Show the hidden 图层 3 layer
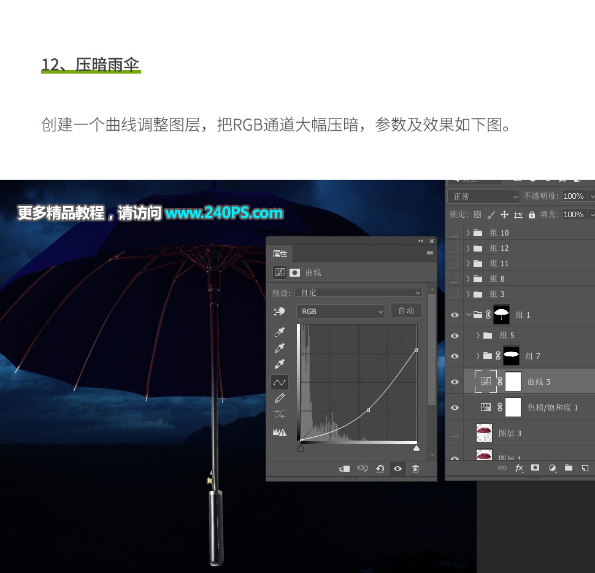595x573 pixels. point(455,432)
